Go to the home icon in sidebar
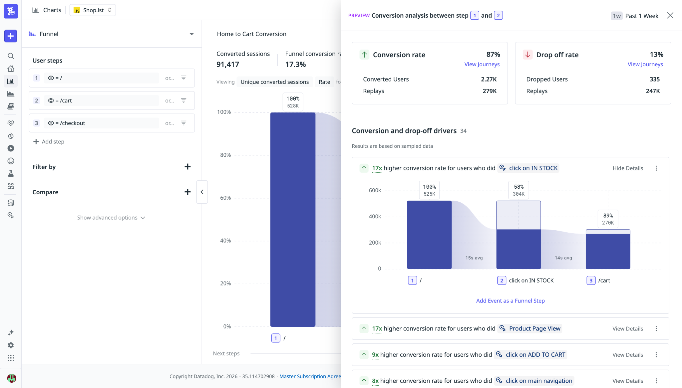682x388 pixels. click(x=11, y=69)
